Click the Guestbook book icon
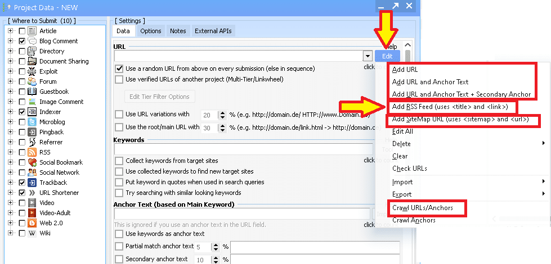551x264 pixels. click(x=32, y=92)
